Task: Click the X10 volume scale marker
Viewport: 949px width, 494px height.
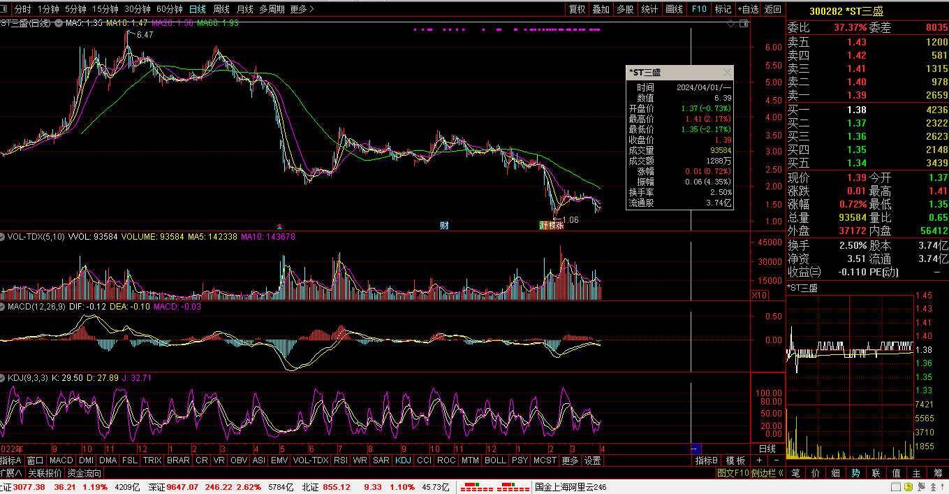Action: click(x=760, y=295)
